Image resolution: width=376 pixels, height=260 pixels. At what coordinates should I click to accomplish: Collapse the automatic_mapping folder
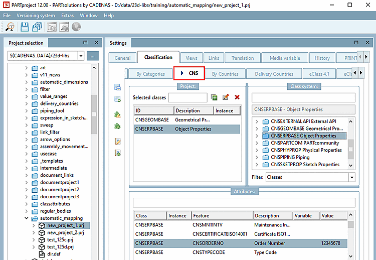pyautogui.click(x=27, y=218)
